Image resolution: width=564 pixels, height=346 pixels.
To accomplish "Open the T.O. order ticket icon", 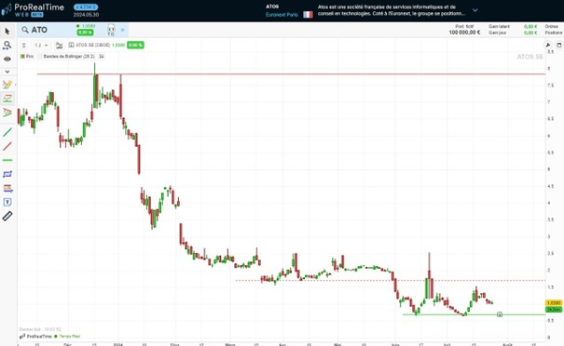I will pos(111,30).
